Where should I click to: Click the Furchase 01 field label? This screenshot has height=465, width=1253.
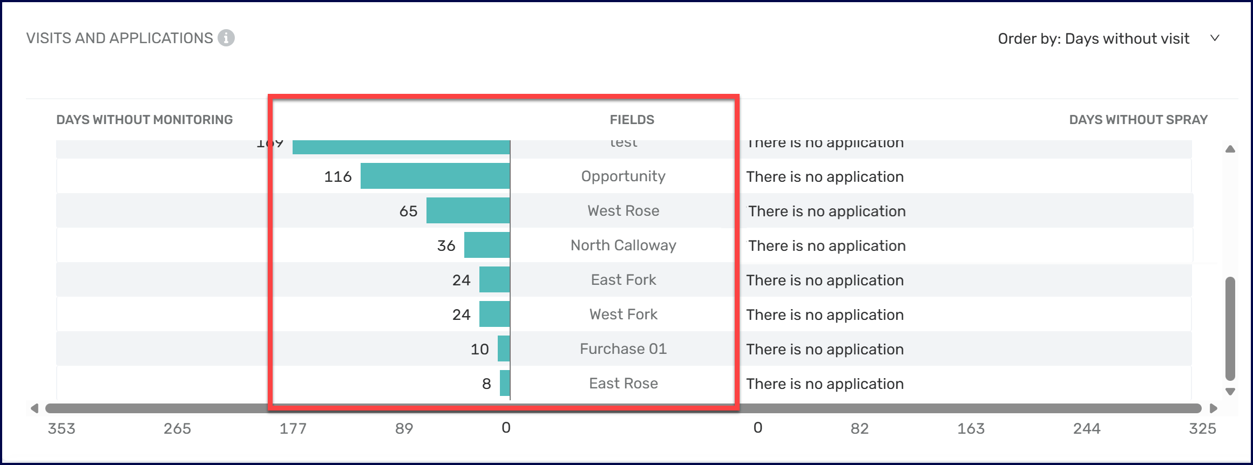point(623,349)
